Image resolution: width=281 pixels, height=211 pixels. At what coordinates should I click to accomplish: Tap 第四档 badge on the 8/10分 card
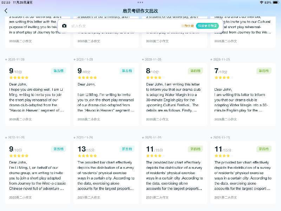tap(195, 71)
